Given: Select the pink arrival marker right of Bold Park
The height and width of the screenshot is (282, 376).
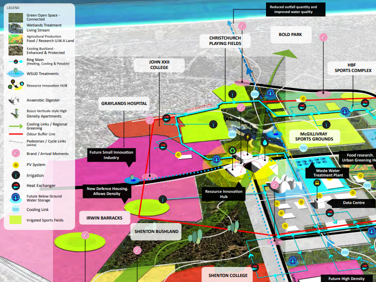Looking at the screenshot, I should pyautogui.click(x=323, y=37).
